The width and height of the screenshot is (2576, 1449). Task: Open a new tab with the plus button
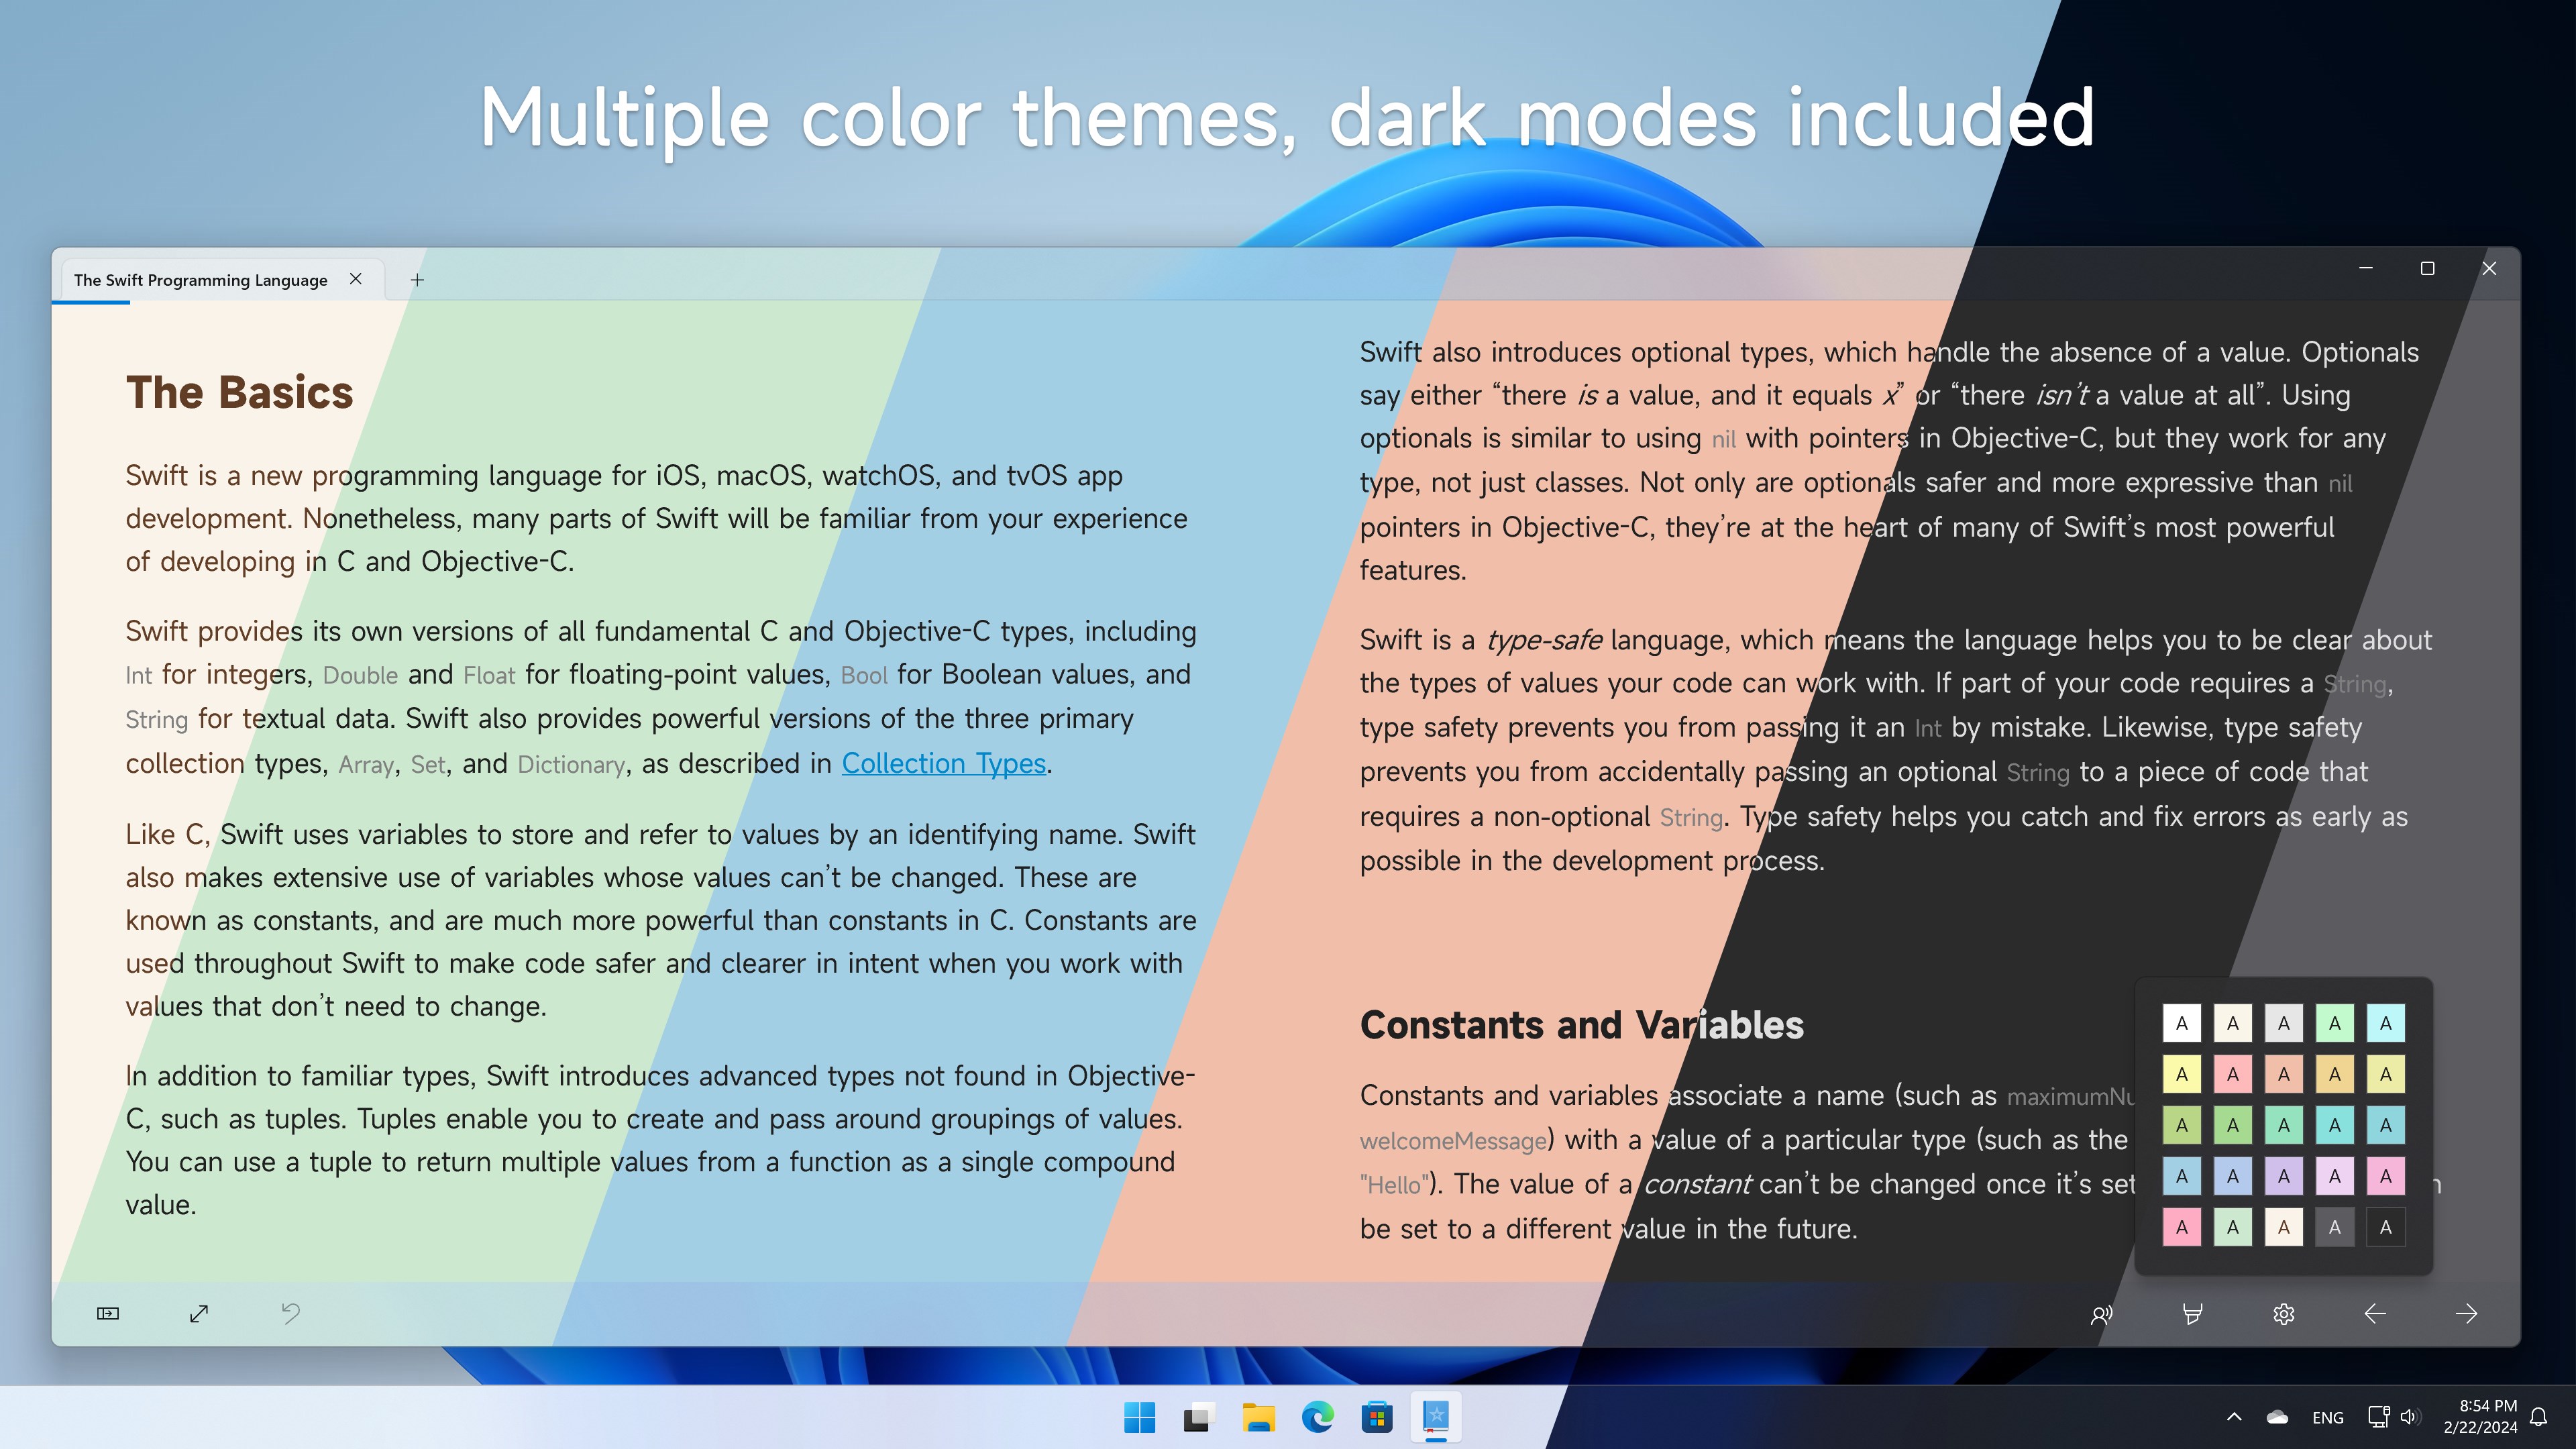pyautogui.click(x=417, y=280)
